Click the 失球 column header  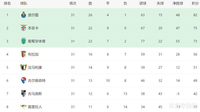tap(160, 4)
